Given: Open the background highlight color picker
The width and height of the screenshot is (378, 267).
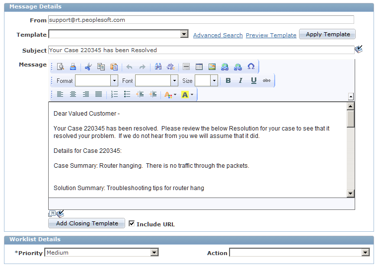Looking at the screenshot, I should coord(188,95).
